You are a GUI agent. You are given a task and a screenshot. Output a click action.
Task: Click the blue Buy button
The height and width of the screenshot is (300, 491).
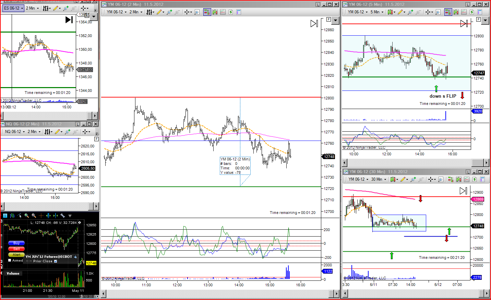[16, 243]
